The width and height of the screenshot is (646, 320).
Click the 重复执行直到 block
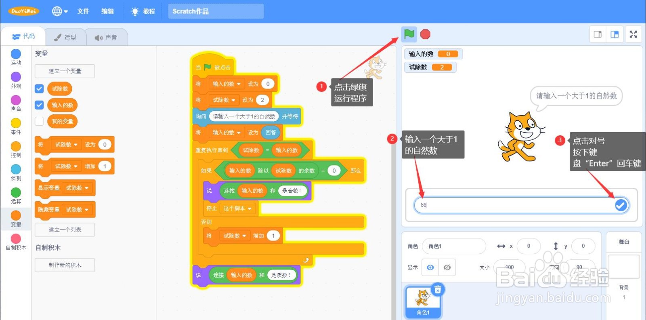pos(212,150)
